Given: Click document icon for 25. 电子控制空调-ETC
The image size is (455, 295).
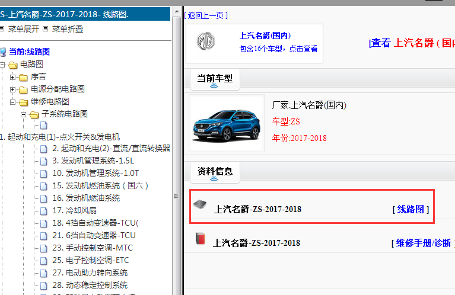Looking at the screenshot, I should coord(43,261).
